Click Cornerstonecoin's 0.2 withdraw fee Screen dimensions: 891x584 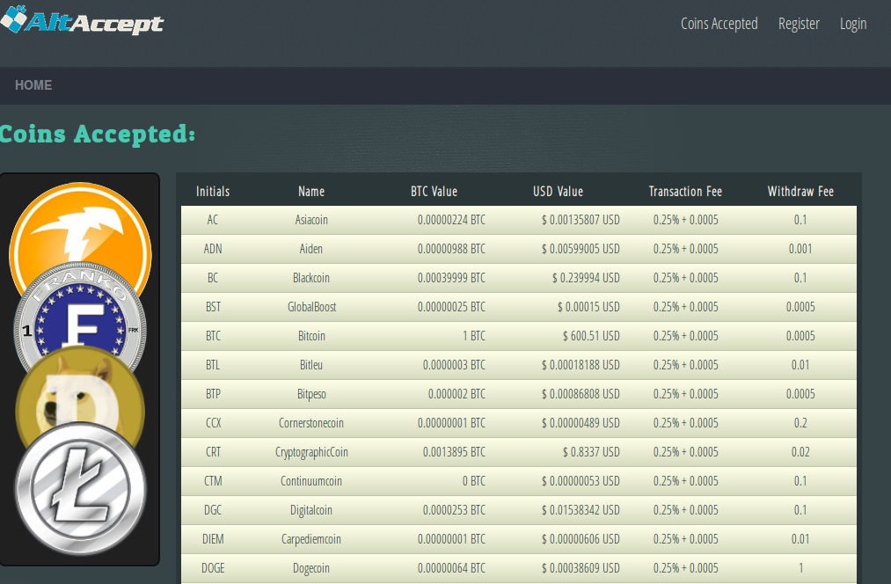[800, 423]
